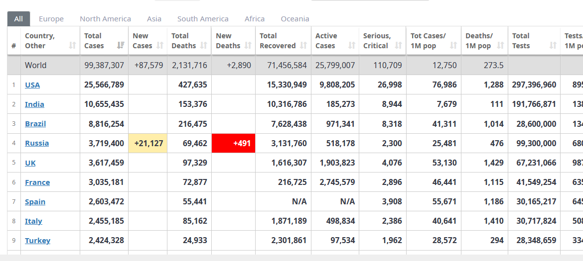Sort Serious, Critical column via arrows
583x261 pixels.
[398, 46]
